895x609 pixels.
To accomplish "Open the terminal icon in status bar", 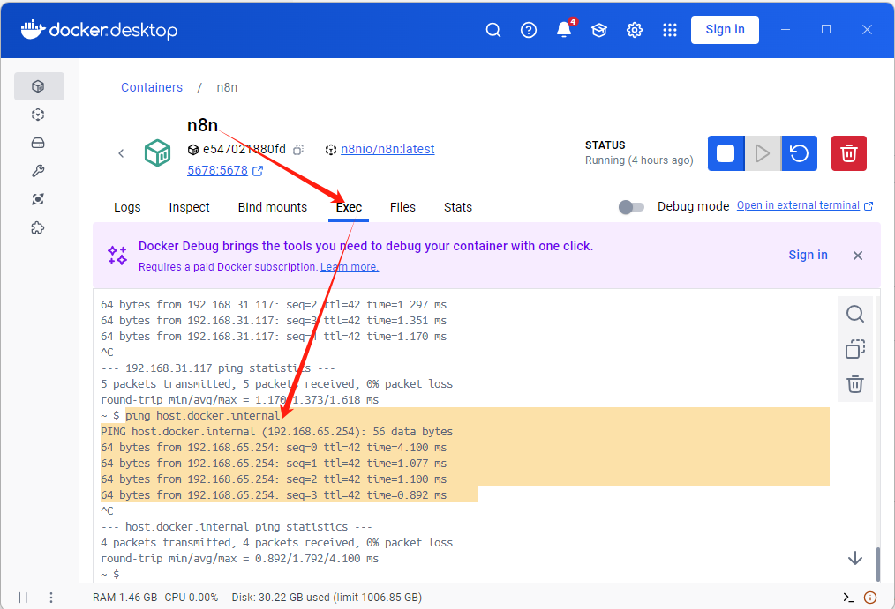I will coord(849,597).
